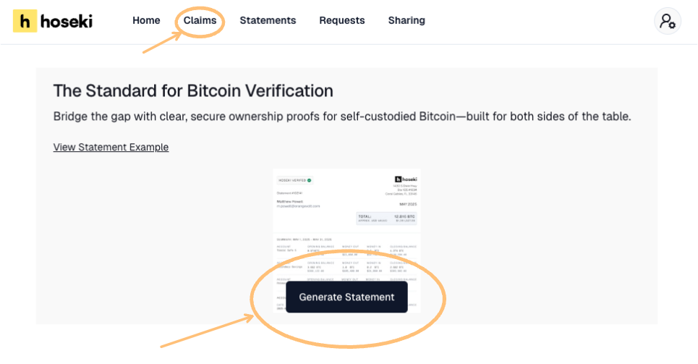Follow the View Statement Example link

(x=111, y=147)
